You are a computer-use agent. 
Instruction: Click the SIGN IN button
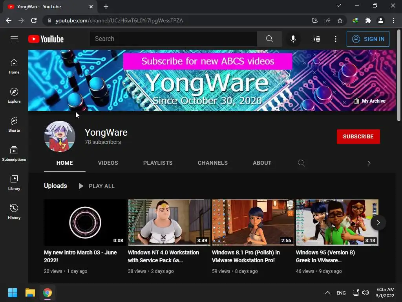pyautogui.click(x=368, y=39)
